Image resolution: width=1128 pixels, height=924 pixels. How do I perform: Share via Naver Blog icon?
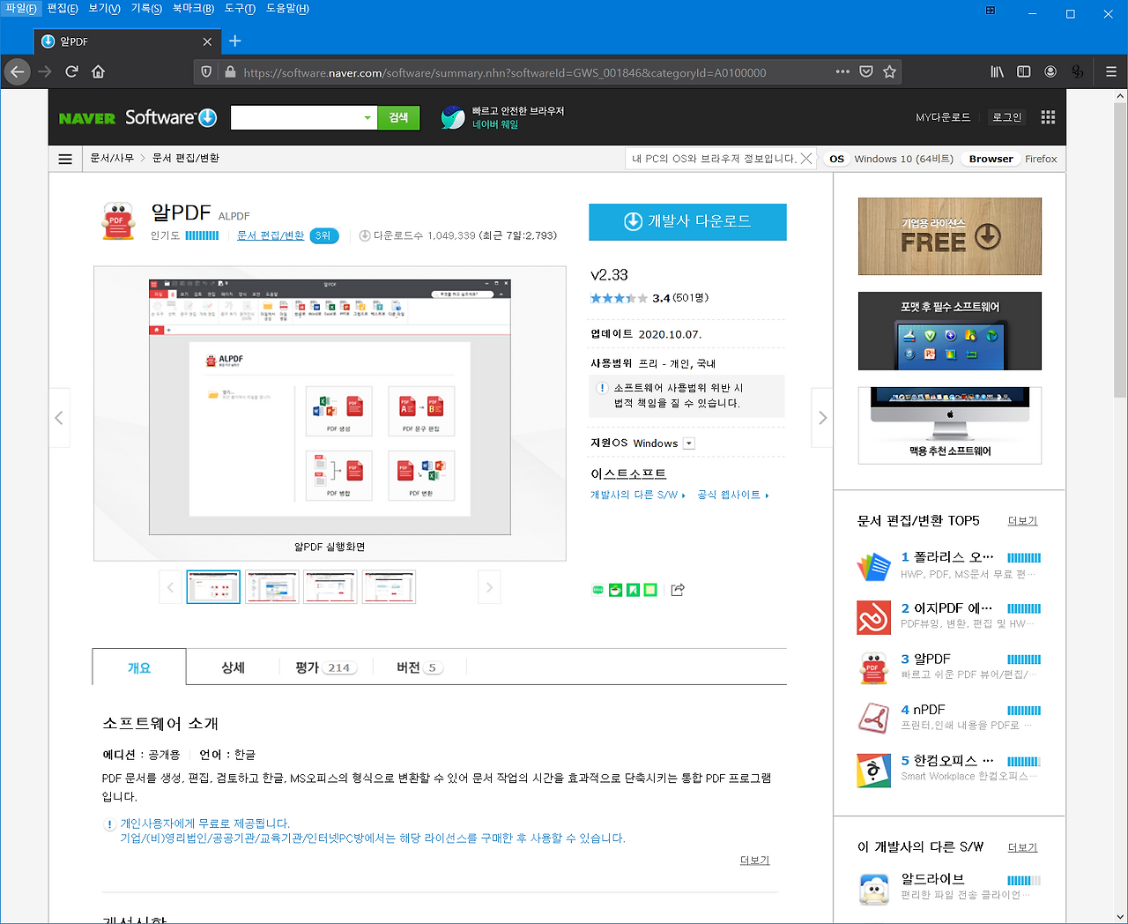(x=598, y=590)
